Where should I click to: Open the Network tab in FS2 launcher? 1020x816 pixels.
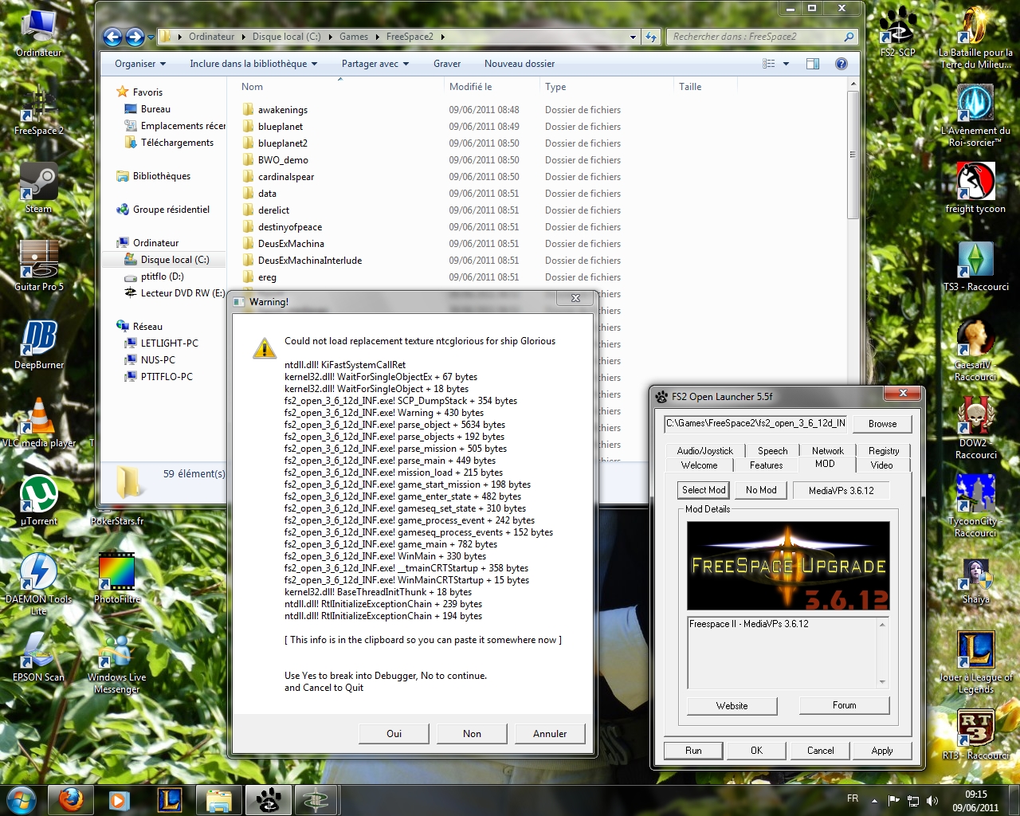click(828, 450)
